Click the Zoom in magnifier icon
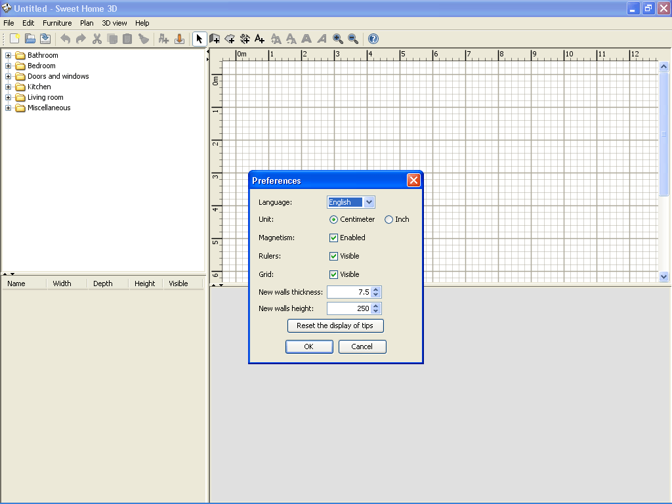Image resolution: width=672 pixels, height=504 pixels. click(338, 39)
